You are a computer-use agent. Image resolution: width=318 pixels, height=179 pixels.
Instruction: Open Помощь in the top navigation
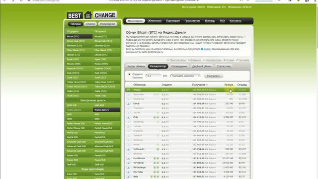[210, 21]
